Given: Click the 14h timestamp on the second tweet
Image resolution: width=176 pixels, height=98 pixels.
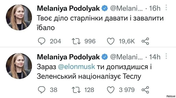Looking at the screenshot, I should (x=155, y=57).
